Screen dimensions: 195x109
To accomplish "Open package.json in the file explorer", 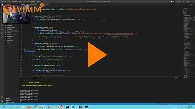I will coord(10,37).
